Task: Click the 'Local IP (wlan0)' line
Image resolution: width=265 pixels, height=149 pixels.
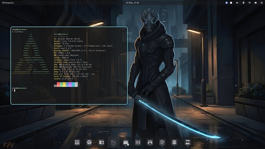Action: (x=71, y=76)
